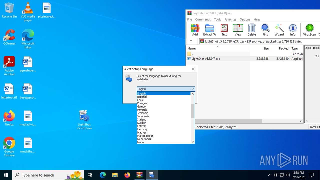
Task: Click the volume speaker tray icon
Action: (287, 175)
